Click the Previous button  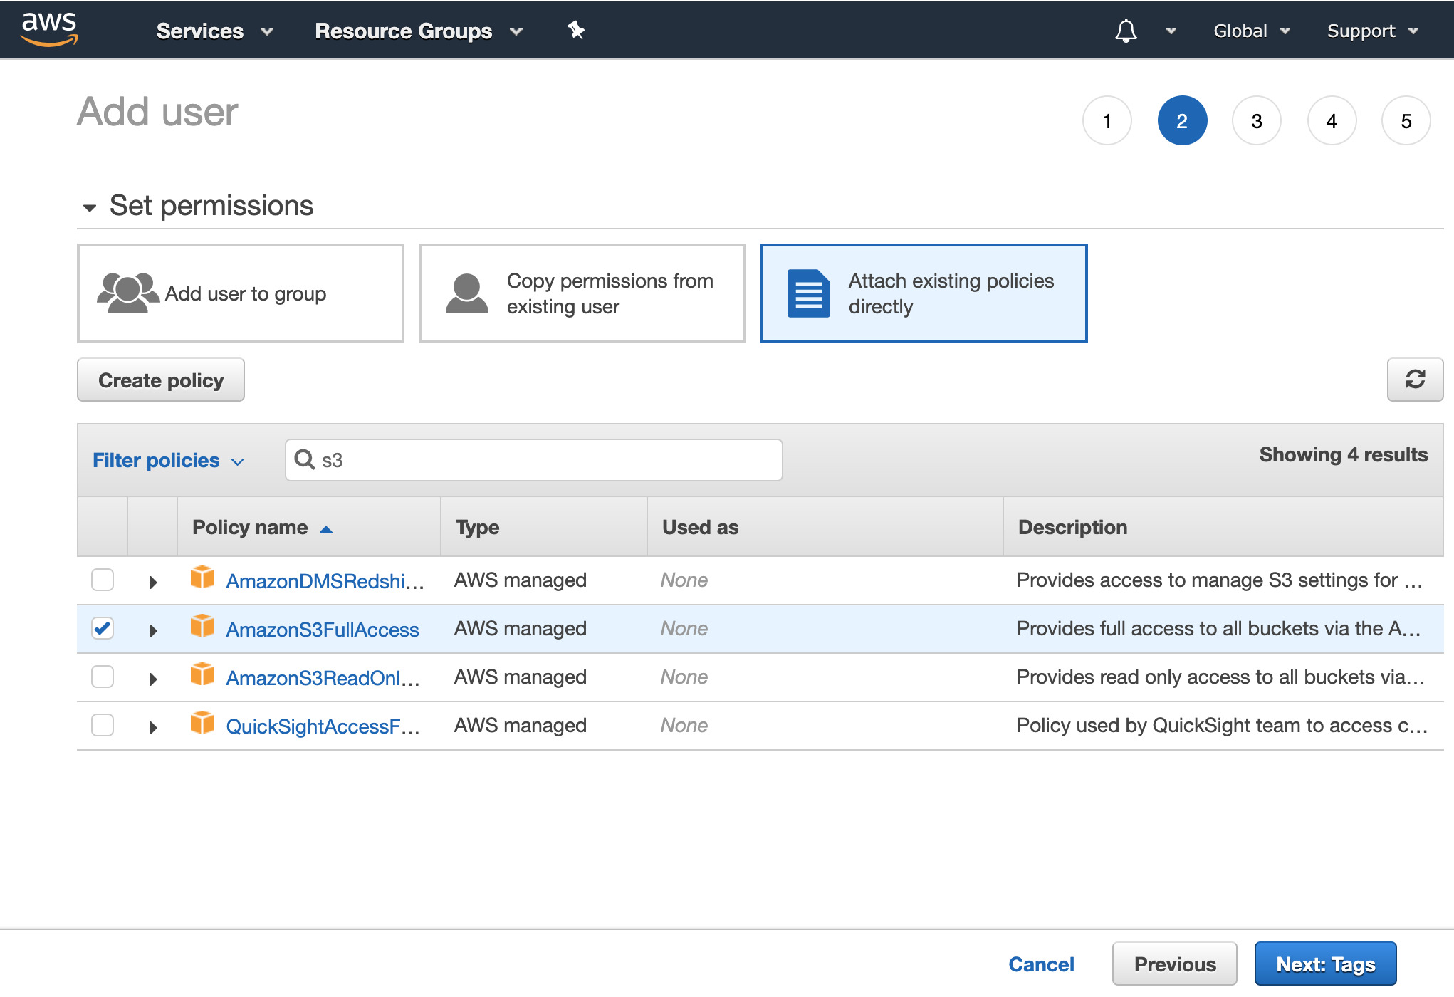(1175, 964)
